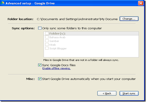The width and height of the screenshot is (146, 102).
Task: Click the folder location path text
Action: [77, 19]
